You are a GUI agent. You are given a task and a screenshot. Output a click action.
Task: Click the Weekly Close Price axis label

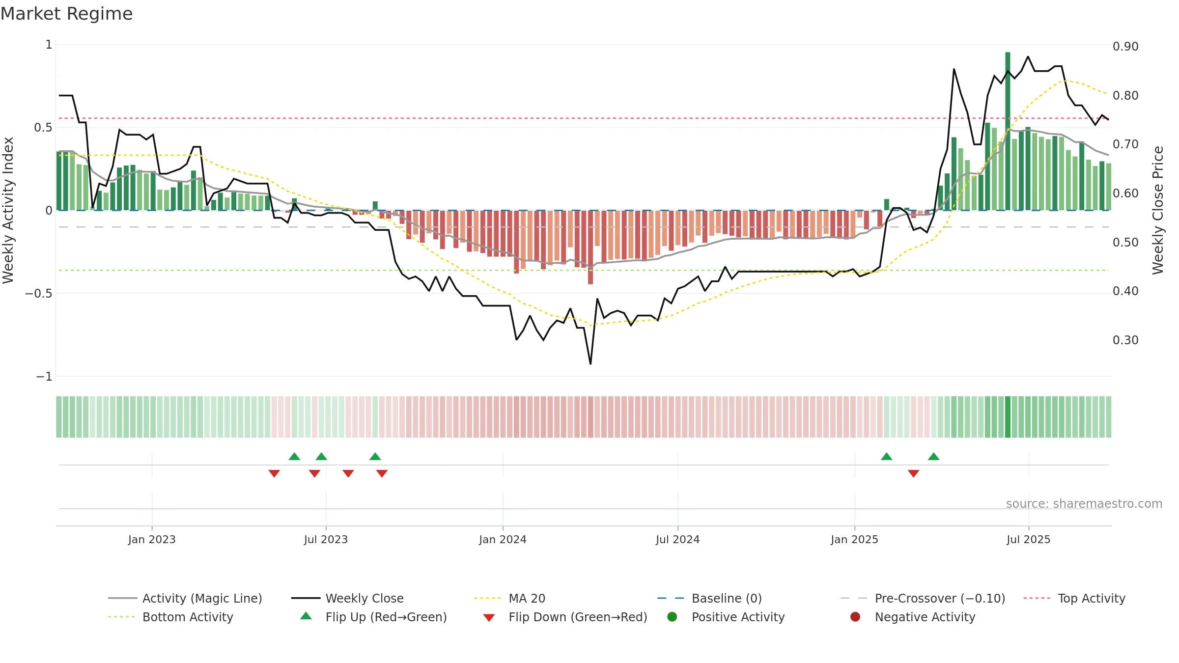pos(1158,210)
